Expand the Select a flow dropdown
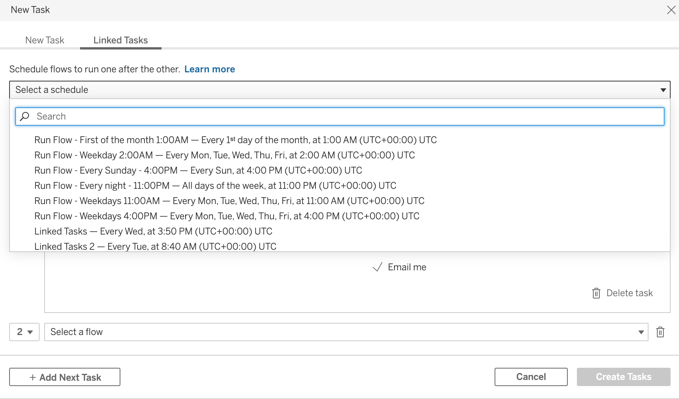 pyautogui.click(x=346, y=332)
